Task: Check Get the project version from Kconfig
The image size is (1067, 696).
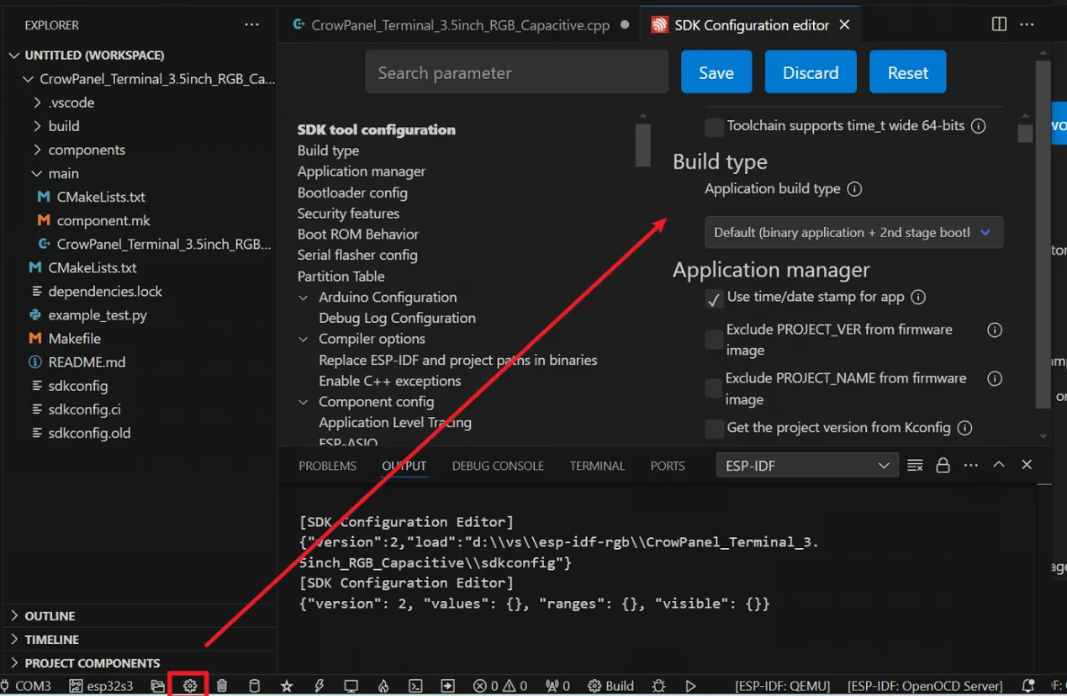Action: point(714,429)
